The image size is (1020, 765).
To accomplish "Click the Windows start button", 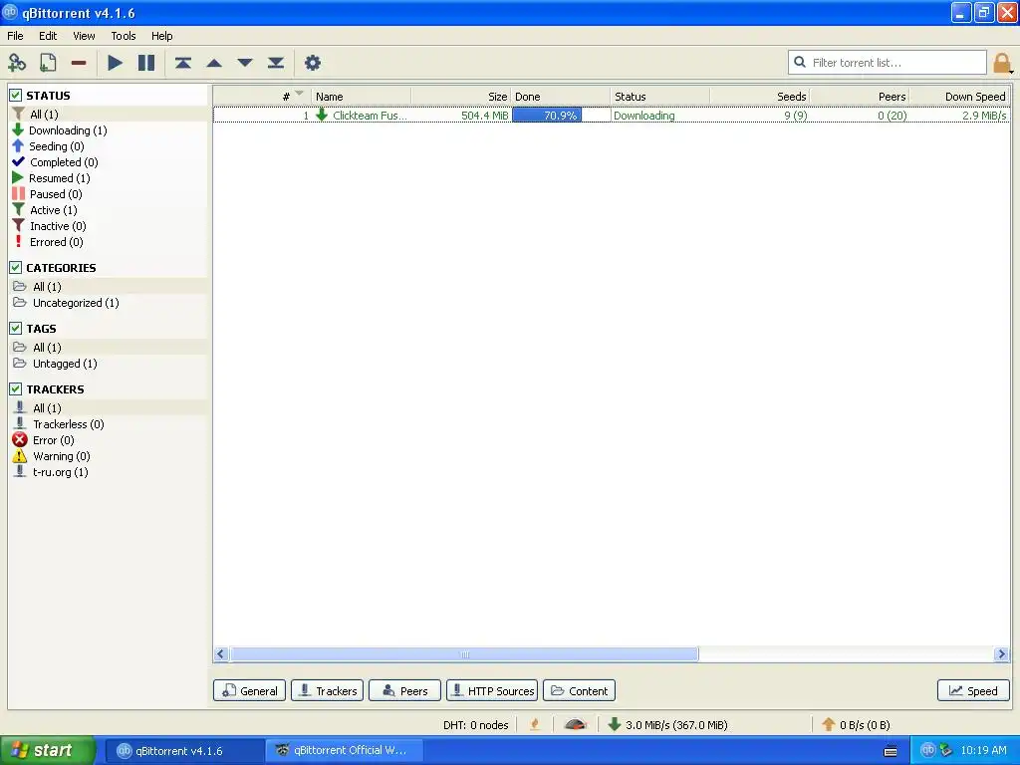I will tap(46, 751).
